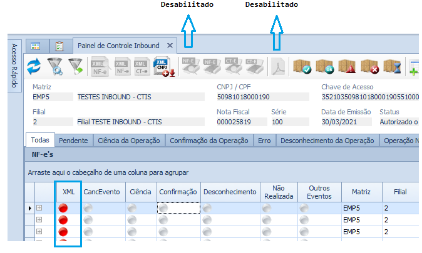Click the Status field showing Autorizado
This screenshot has height=253, width=422.
[x=399, y=122]
